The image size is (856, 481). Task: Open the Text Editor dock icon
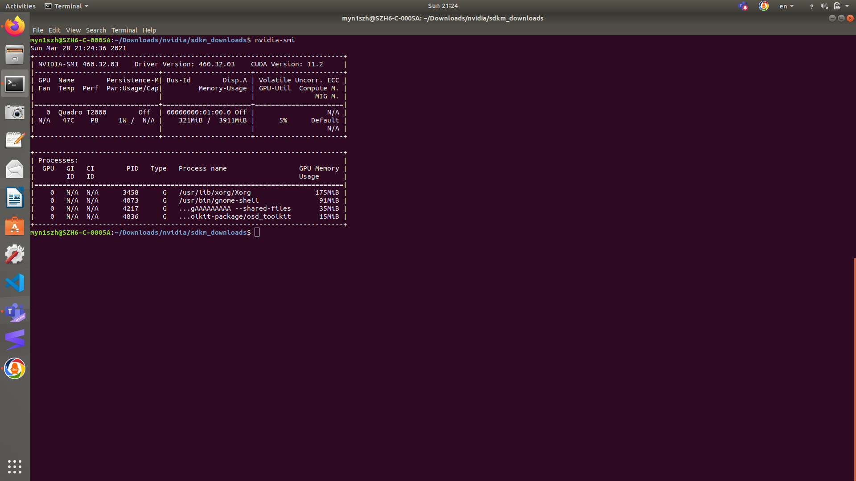click(15, 140)
